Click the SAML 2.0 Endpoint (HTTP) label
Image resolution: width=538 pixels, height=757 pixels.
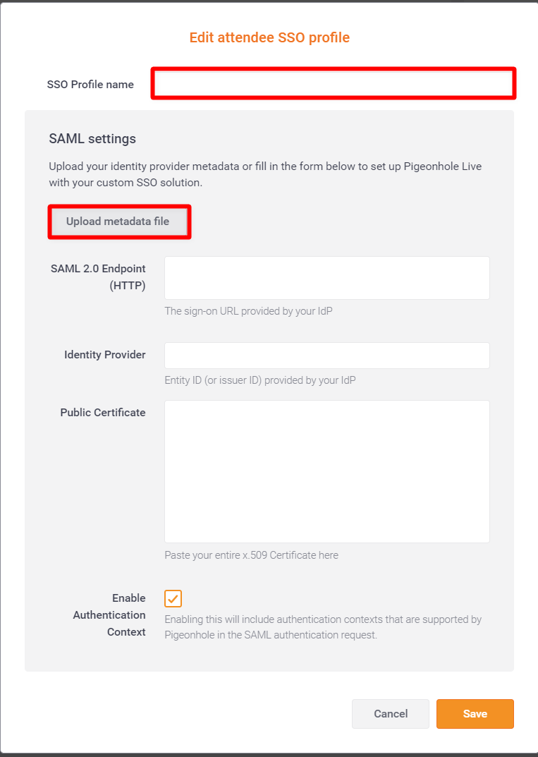98,277
